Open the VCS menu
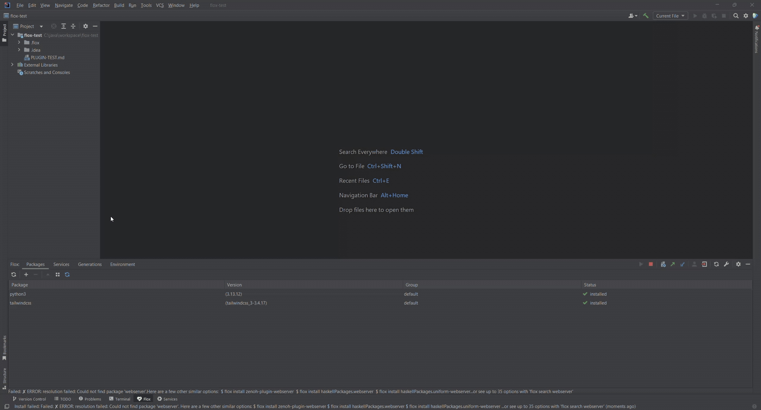This screenshot has width=761, height=410. tap(160, 5)
